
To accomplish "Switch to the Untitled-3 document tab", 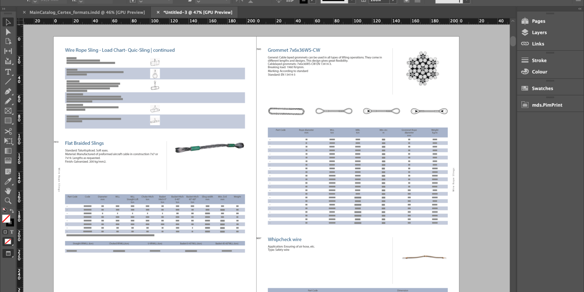I will pos(197,12).
